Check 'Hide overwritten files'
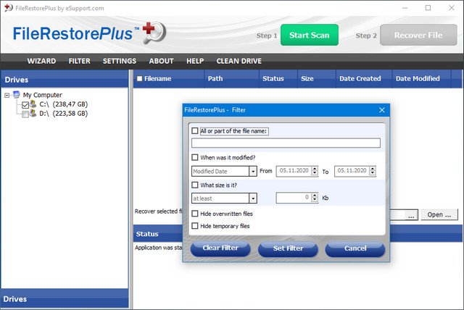 (x=195, y=214)
